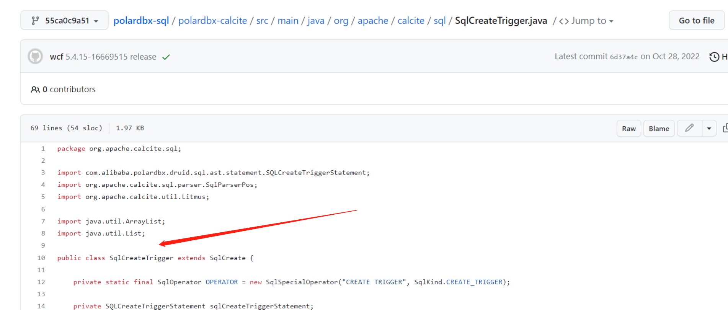Screen dimensions: 728x310
Task: Open the src breadcrumb folder
Action: pyautogui.click(x=262, y=21)
